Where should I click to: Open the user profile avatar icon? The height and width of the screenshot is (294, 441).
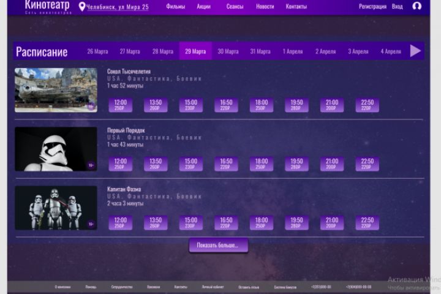point(417,6)
